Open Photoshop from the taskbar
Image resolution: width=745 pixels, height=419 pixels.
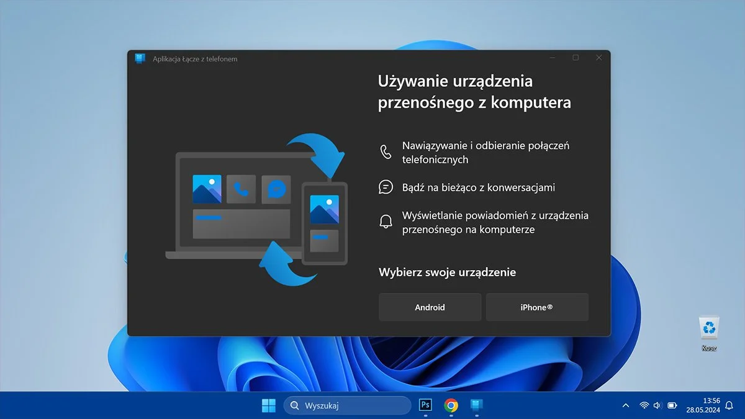click(x=425, y=405)
